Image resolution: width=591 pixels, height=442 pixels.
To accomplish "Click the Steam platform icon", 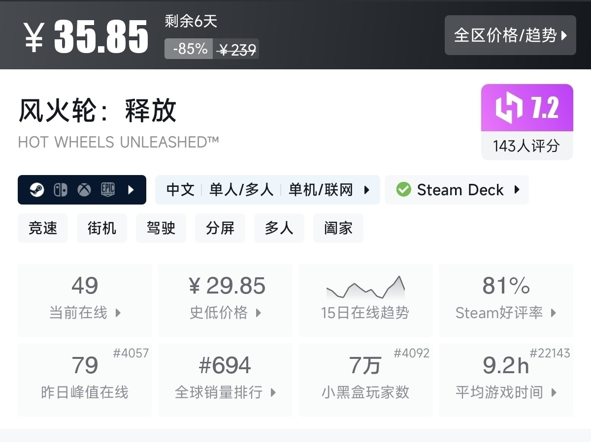I will coord(37,190).
